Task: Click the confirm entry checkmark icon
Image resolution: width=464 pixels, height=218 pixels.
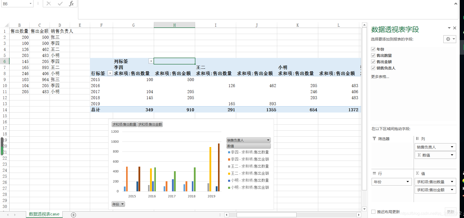Action: pyautogui.click(x=60, y=4)
